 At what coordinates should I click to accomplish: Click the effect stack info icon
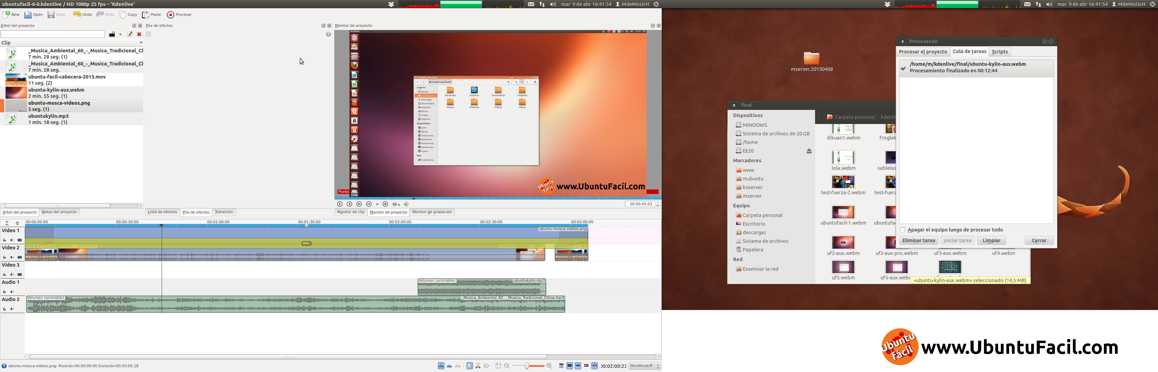click(328, 34)
